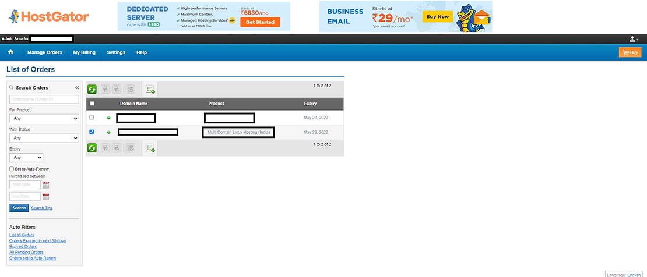Image resolution: width=647 pixels, height=277 pixels.
Task: Open the Manage Orders menu
Action: [44, 52]
